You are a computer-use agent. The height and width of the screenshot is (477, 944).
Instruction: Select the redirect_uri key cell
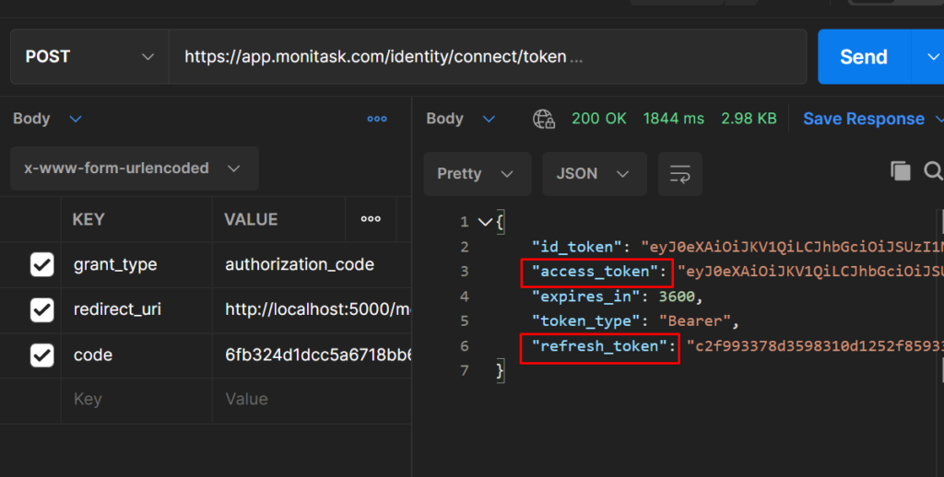[x=136, y=309]
